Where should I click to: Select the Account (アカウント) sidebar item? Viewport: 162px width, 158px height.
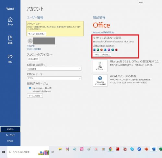[10, 129]
